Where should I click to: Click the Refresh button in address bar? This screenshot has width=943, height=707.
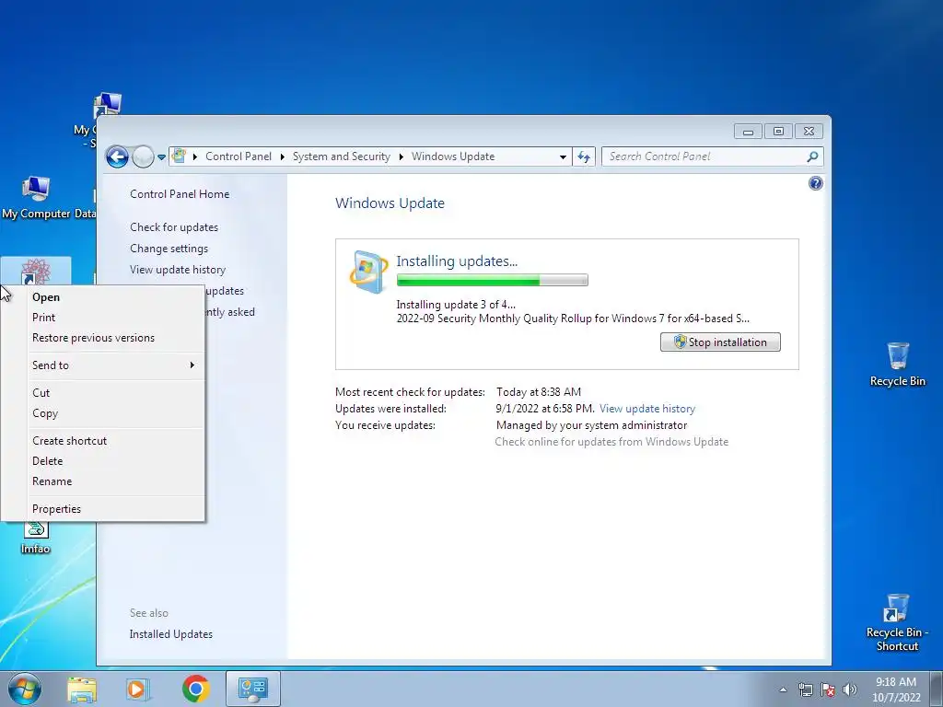[x=583, y=156]
